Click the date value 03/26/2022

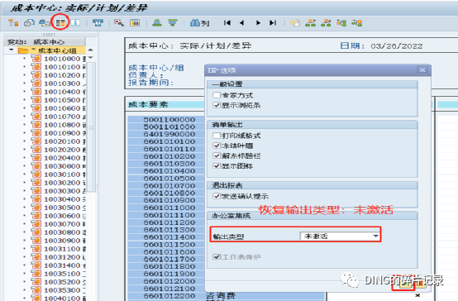(396, 46)
